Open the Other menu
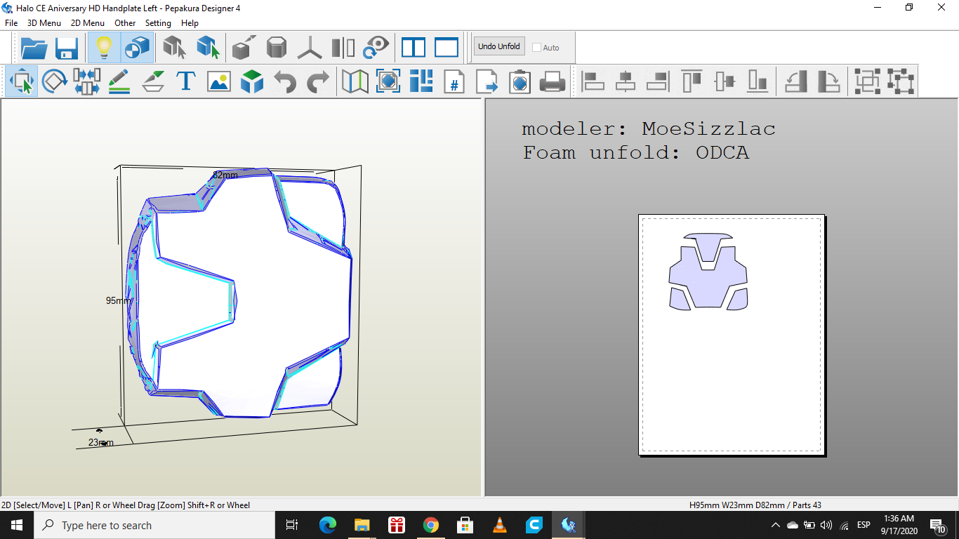Image resolution: width=959 pixels, height=539 pixels. point(125,22)
